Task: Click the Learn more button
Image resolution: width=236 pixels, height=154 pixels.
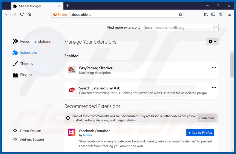Action: coord(207,118)
